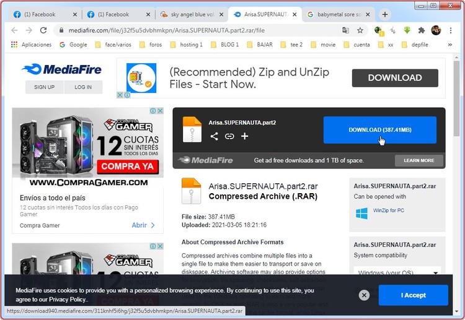
Task: Open the depfile bookmark folder
Action: (x=415, y=45)
